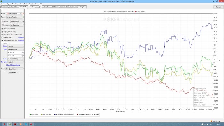Image resolution: width=224 pixels, height=126 pixels.
Task: Select the cash game $ mode button
Action: (x=32, y=7)
